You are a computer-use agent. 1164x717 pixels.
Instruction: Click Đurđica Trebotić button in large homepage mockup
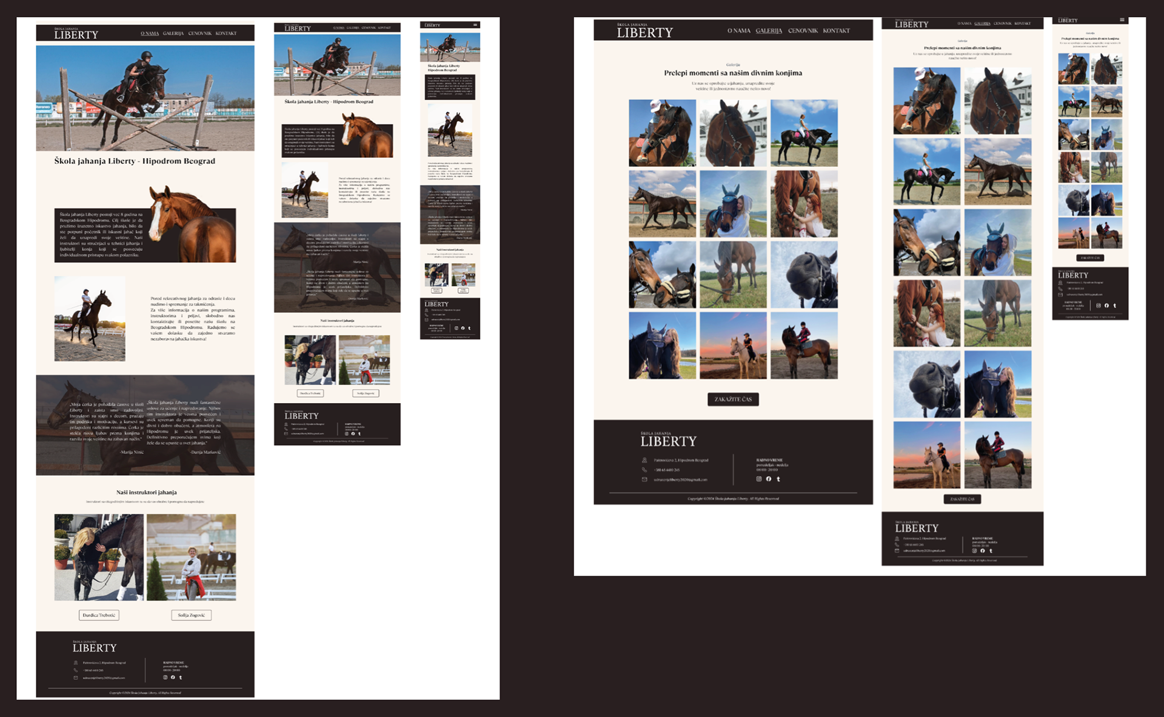tap(99, 615)
